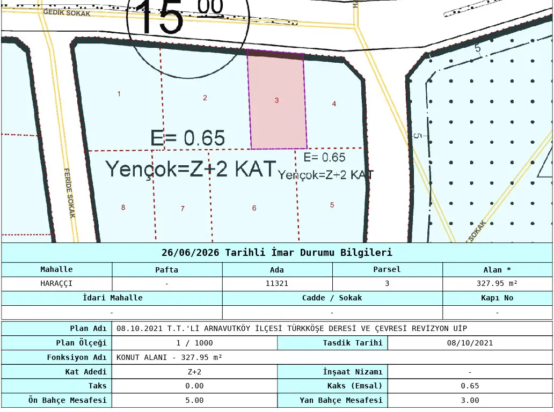The image size is (554, 412).
Task: Click the "Alan *" column header
Action: point(497,270)
